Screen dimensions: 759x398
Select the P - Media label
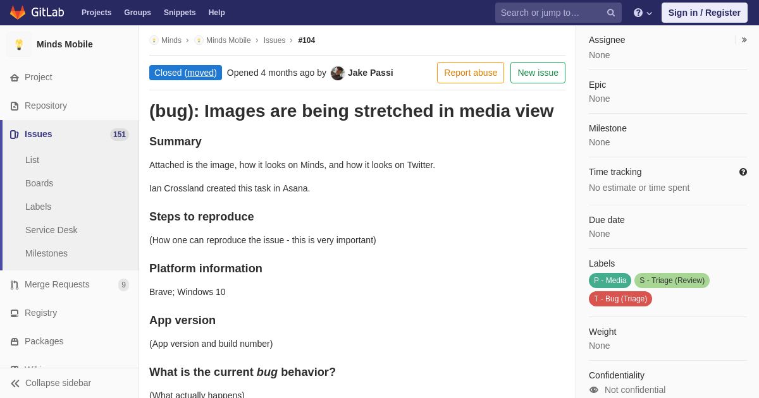pyautogui.click(x=610, y=280)
